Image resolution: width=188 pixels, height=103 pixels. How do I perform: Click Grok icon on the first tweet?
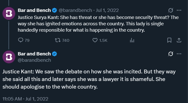pos(171,10)
